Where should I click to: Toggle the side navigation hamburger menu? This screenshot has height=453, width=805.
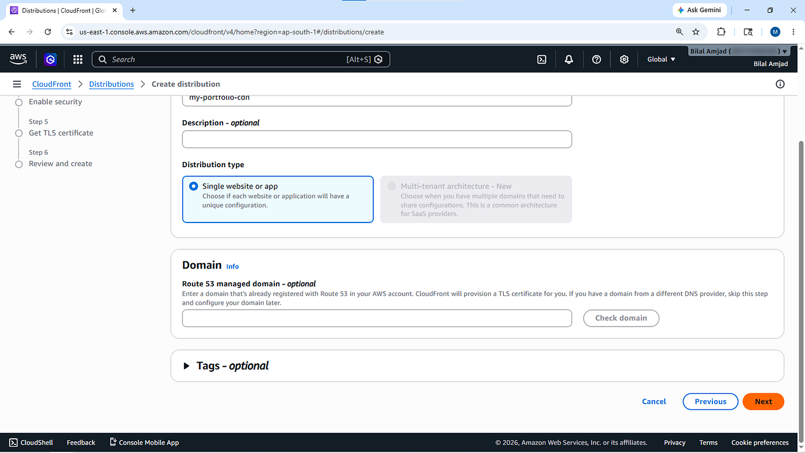(x=17, y=84)
